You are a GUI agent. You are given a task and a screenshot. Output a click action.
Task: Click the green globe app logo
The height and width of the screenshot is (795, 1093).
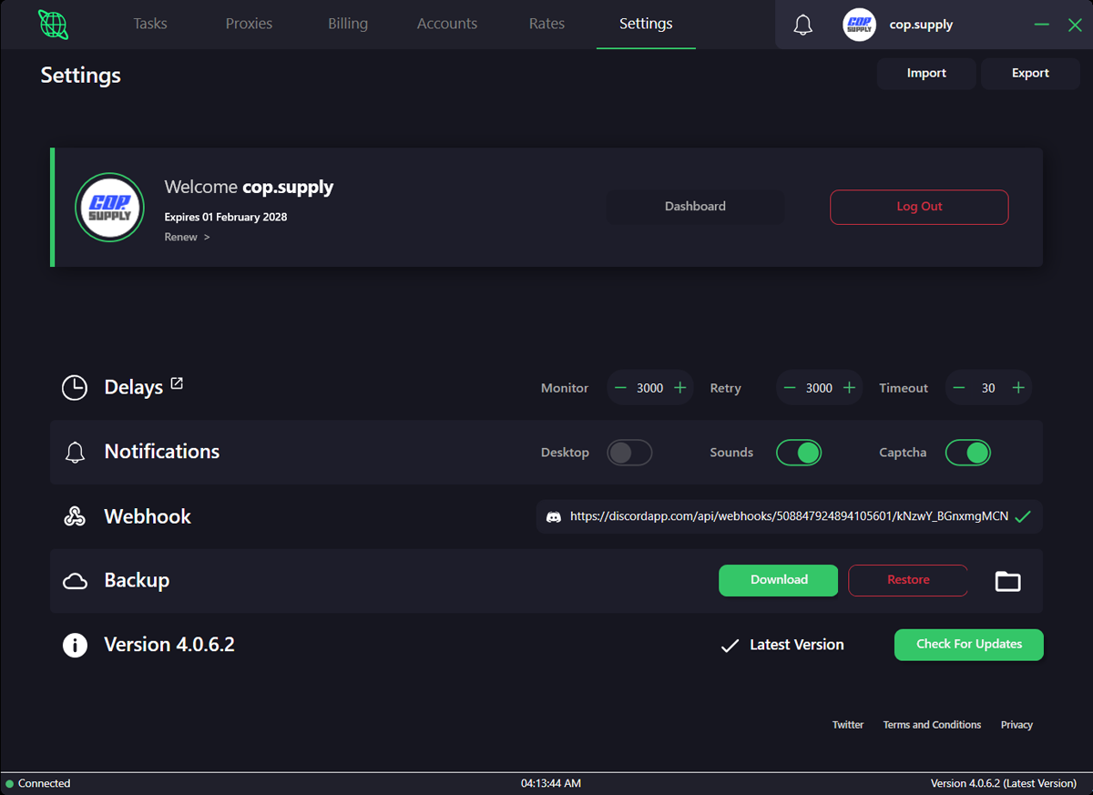point(53,25)
